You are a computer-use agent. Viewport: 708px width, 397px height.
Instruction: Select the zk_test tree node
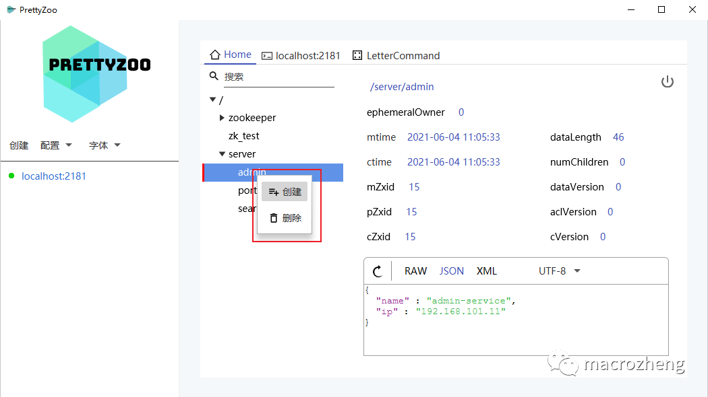(x=243, y=136)
